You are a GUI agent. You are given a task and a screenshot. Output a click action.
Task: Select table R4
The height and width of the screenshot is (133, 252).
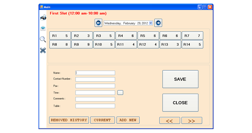point(126,36)
